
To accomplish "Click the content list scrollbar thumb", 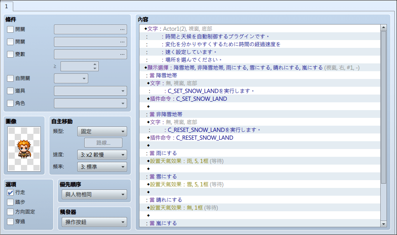I will (x=383, y=107).
